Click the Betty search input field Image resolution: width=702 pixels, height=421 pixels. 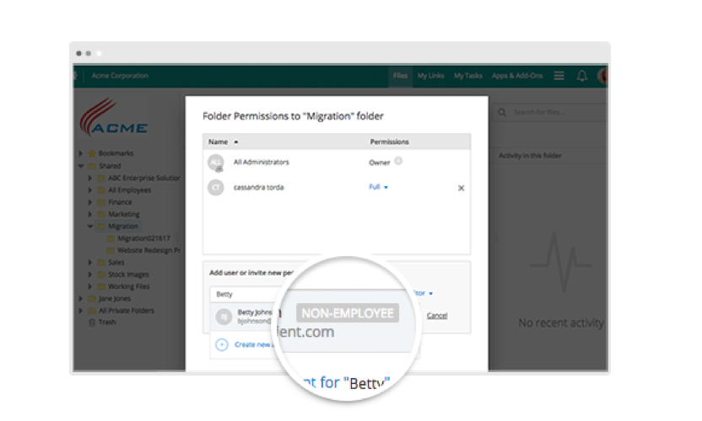point(244,294)
